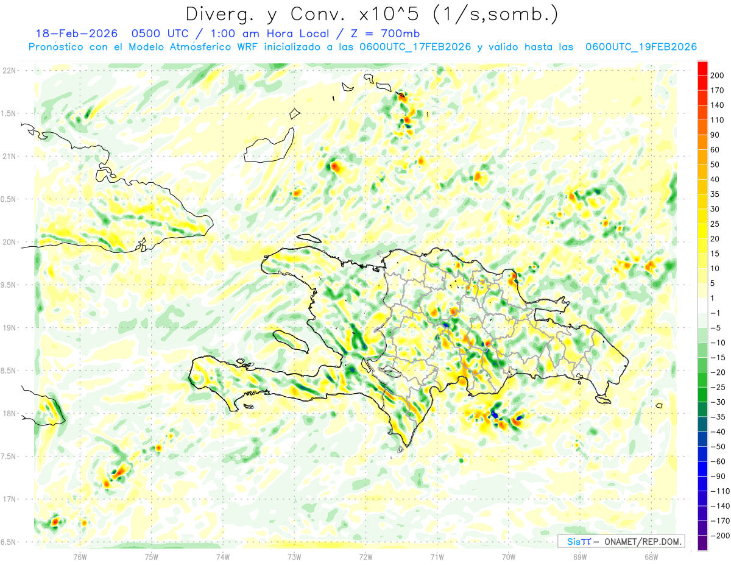
Task: Click the title 'Diverg. y Conv. x10^5 (1/s,somb.)'
Action: (371, 14)
